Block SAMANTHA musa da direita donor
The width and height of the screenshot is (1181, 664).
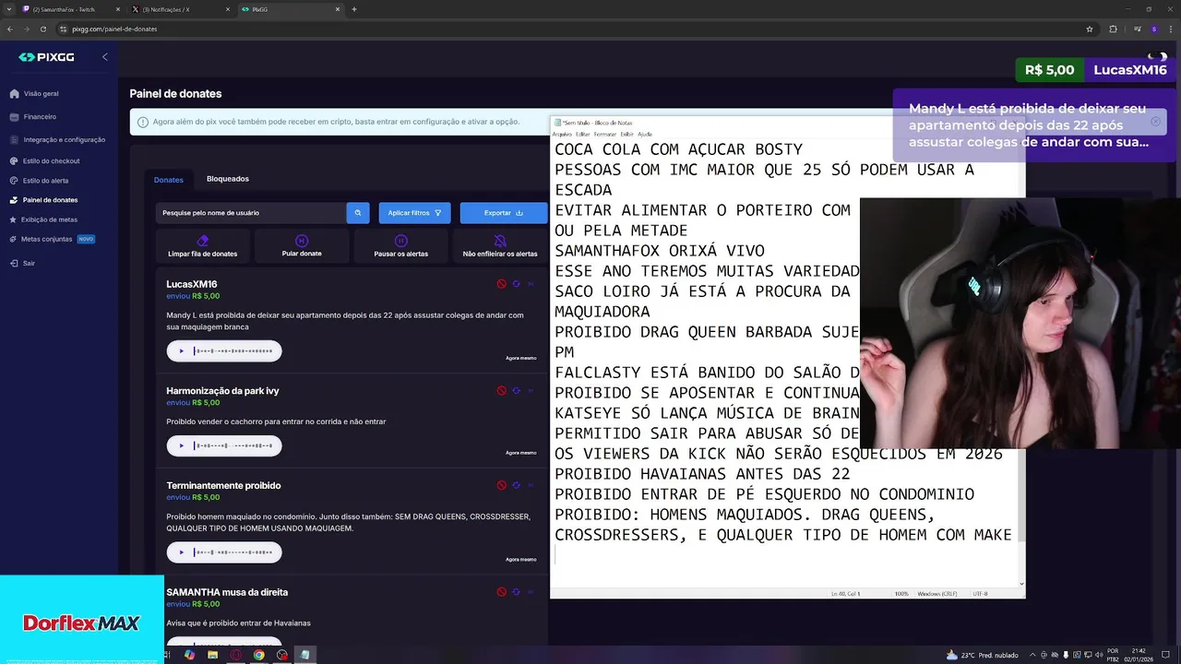pyautogui.click(x=502, y=592)
